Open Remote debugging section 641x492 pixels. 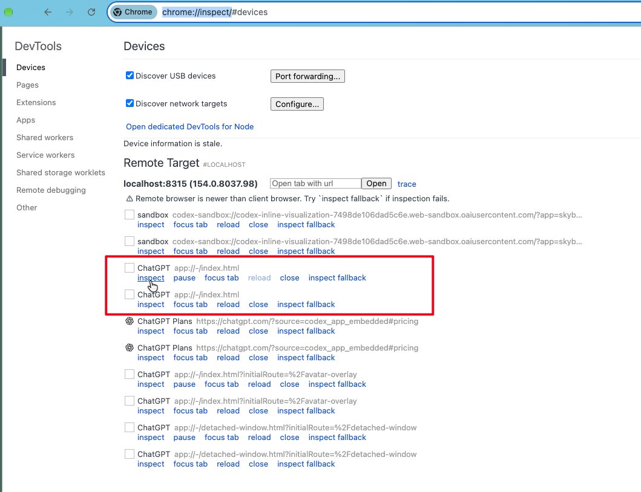tap(51, 190)
